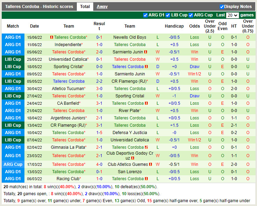Click red card icon beside Sarmiento Junin 05/06/22

[x=146, y=52]
